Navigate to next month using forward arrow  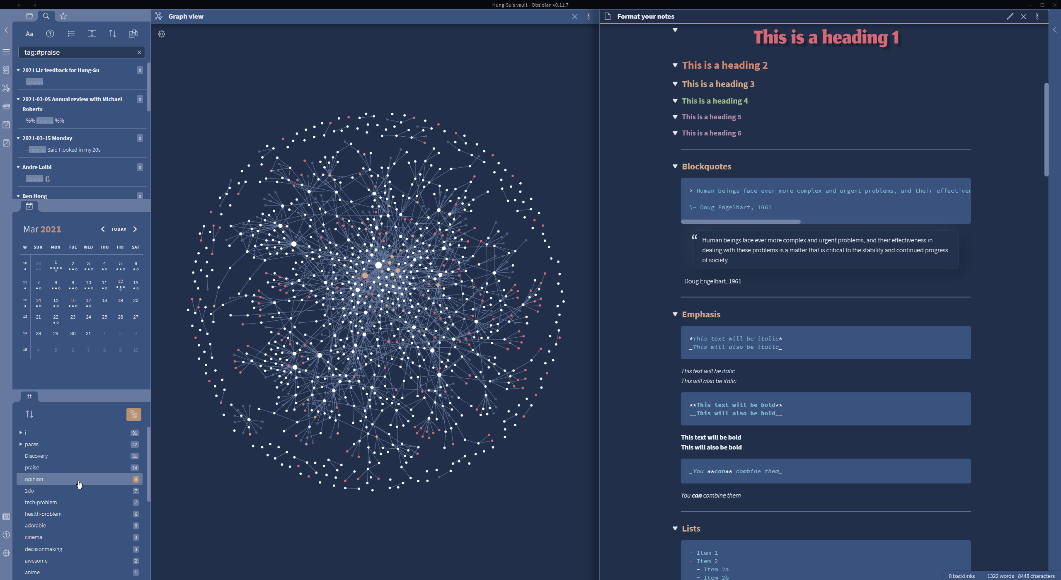pyautogui.click(x=134, y=229)
